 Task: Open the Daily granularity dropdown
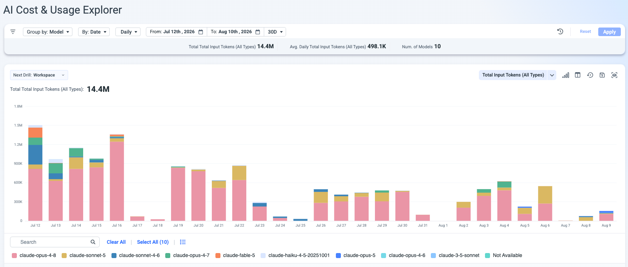tap(128, 32)
